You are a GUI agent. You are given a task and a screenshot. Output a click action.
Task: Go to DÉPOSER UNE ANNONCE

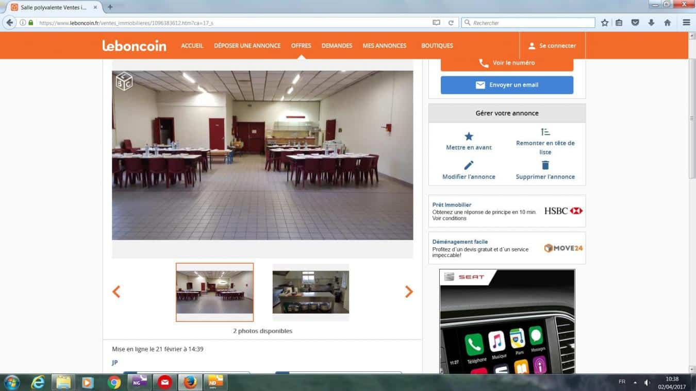[x=247, y=46]
